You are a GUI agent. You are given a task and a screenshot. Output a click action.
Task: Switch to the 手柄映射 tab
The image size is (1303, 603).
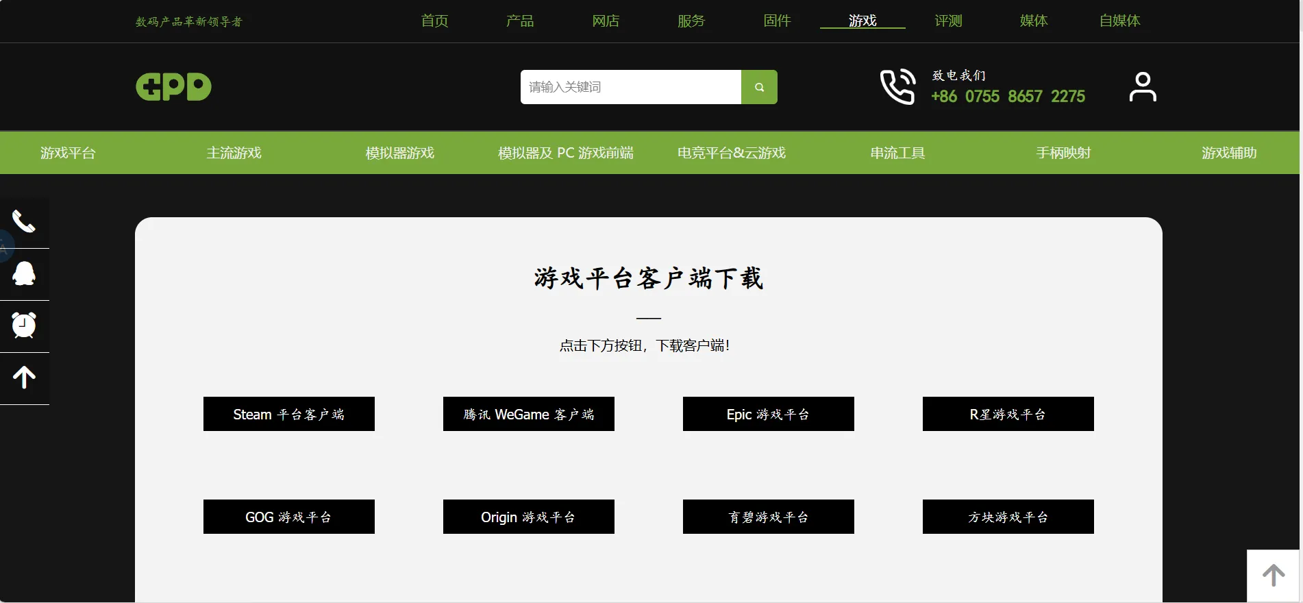[x=1063, y=153]
